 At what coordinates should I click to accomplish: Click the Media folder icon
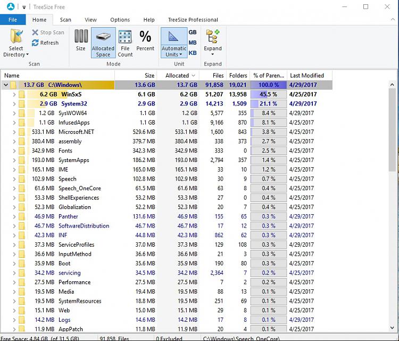22,292
